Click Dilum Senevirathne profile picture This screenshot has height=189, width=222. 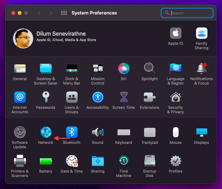coord(23,38)
